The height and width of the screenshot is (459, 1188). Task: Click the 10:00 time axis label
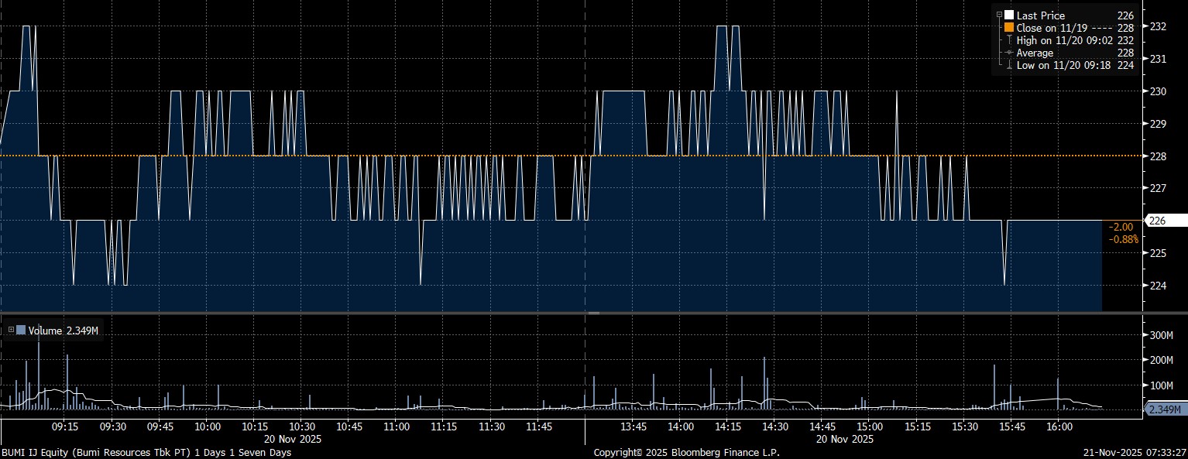[208, 426]
